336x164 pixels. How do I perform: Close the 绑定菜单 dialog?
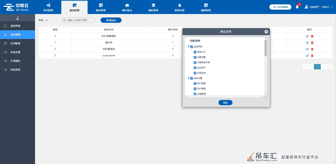266,32
